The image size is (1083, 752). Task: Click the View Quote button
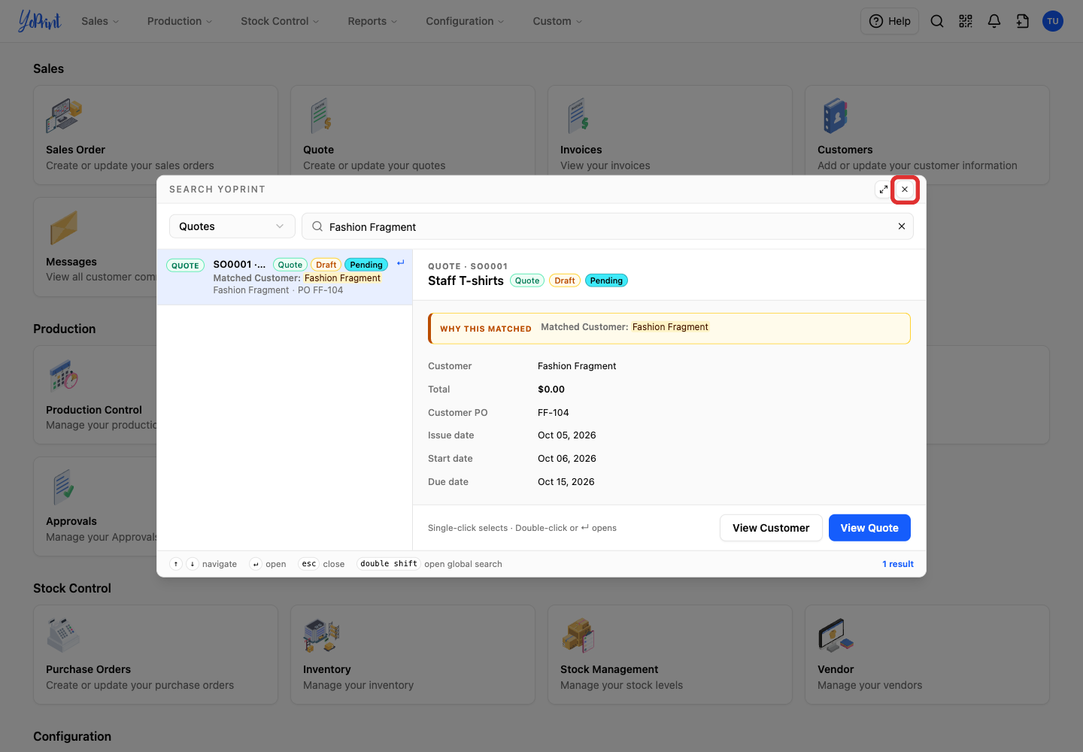[869, 528]
